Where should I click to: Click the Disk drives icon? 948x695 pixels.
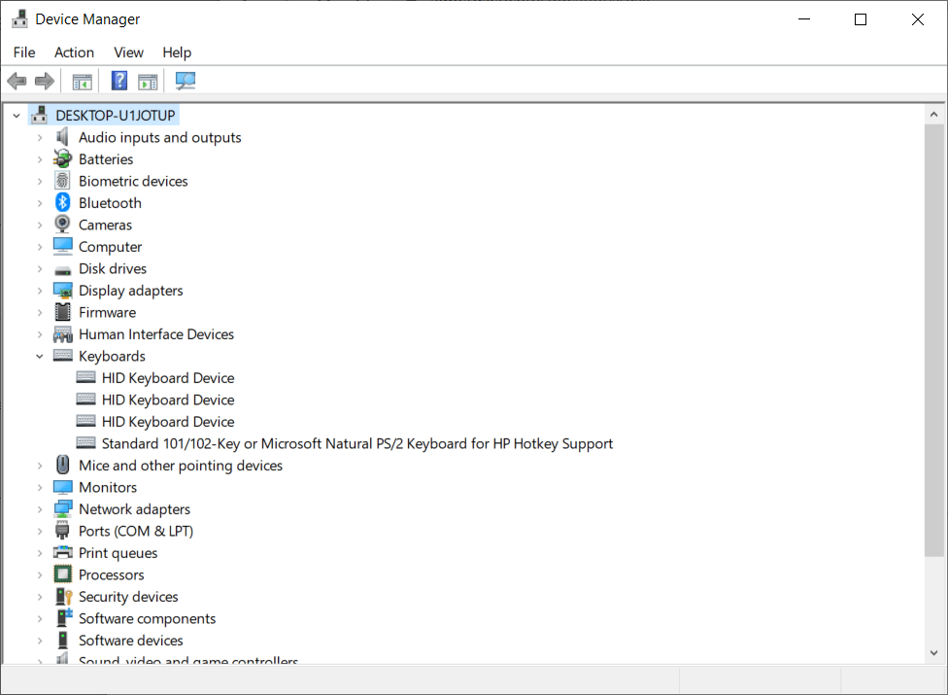pos(62,270)
